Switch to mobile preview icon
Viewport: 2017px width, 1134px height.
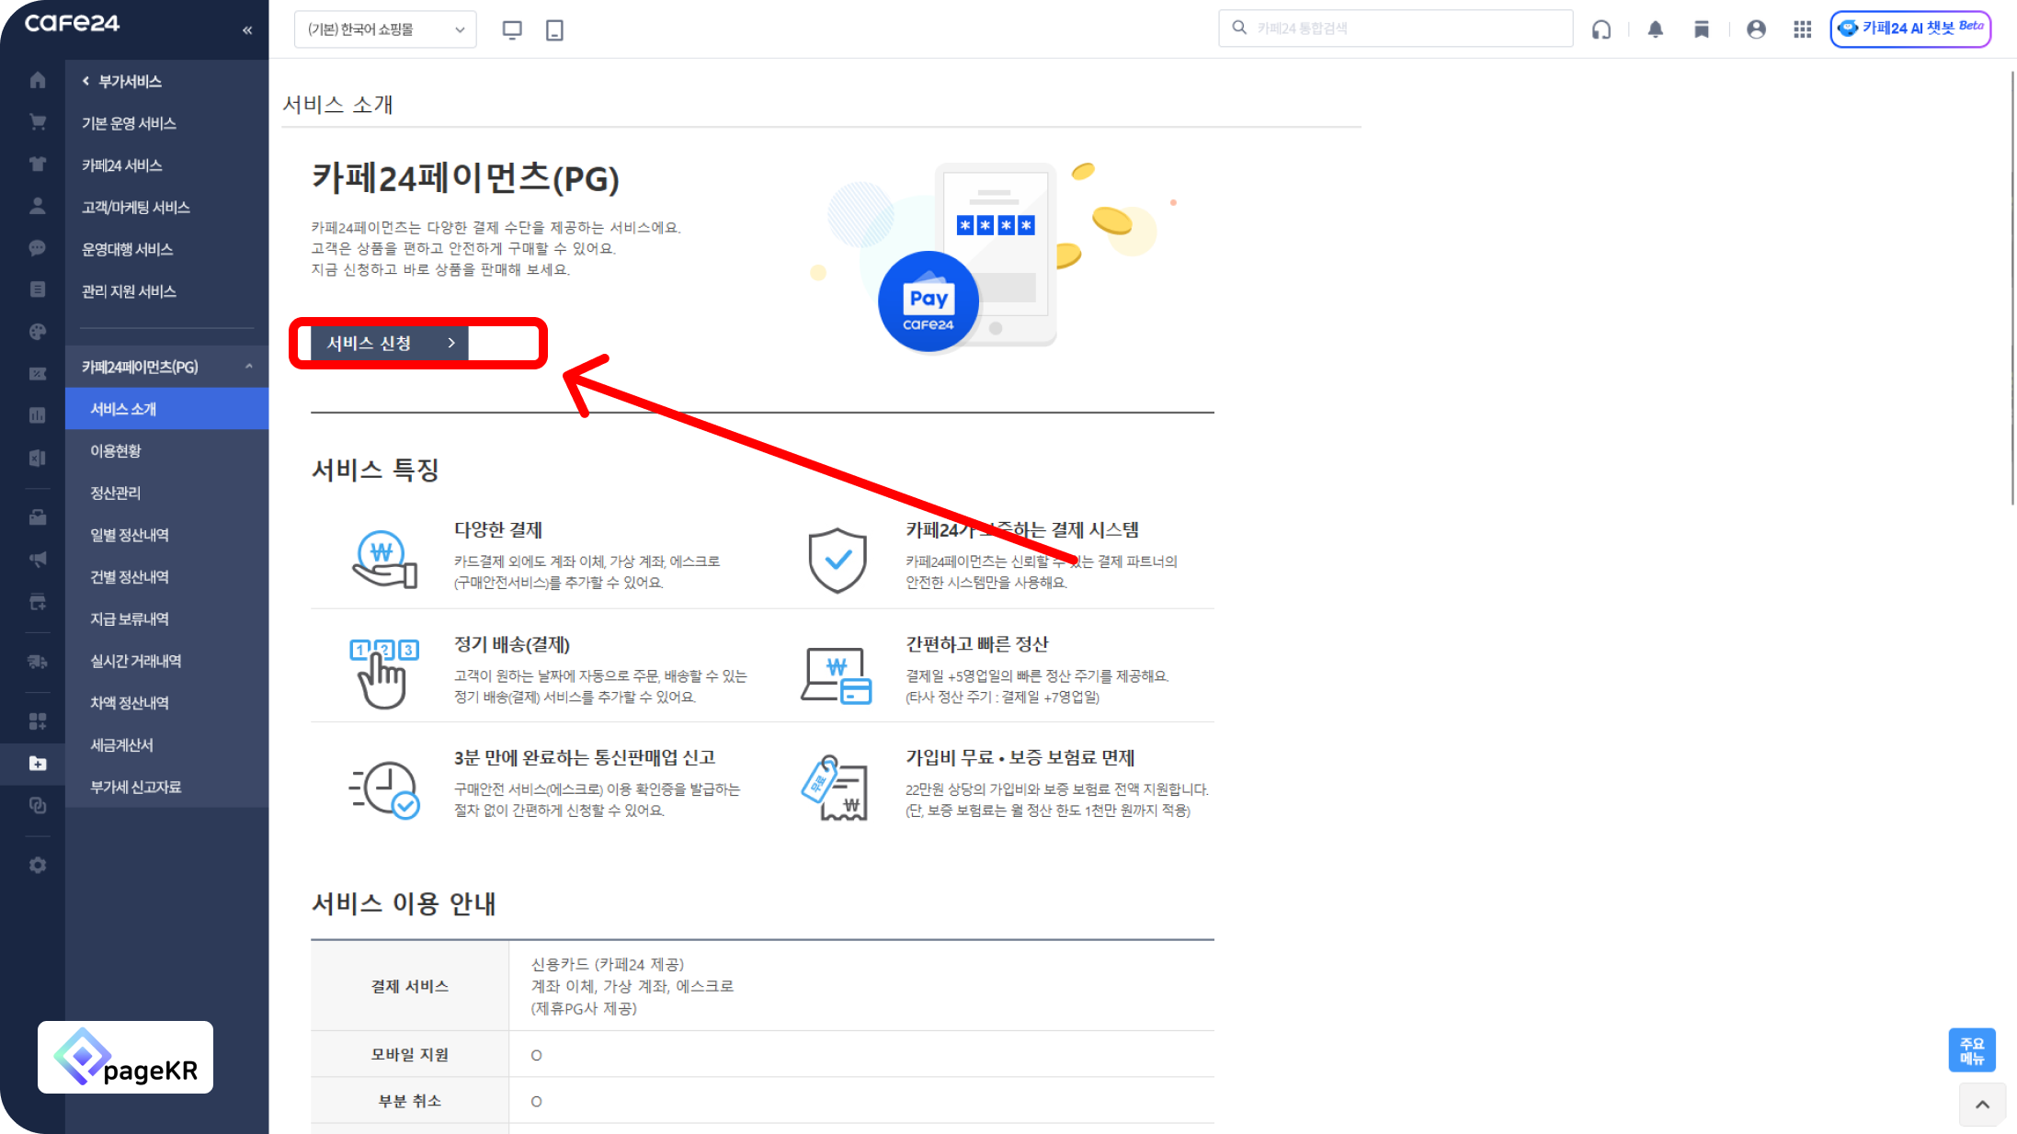[554, 30]
